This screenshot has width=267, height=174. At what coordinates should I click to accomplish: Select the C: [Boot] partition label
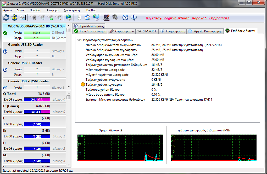9,94
